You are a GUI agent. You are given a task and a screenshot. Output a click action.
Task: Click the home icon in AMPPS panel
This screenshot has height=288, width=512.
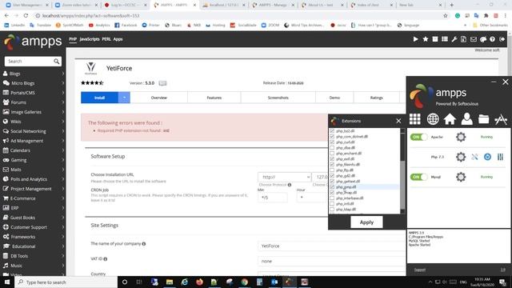(450, 119)
